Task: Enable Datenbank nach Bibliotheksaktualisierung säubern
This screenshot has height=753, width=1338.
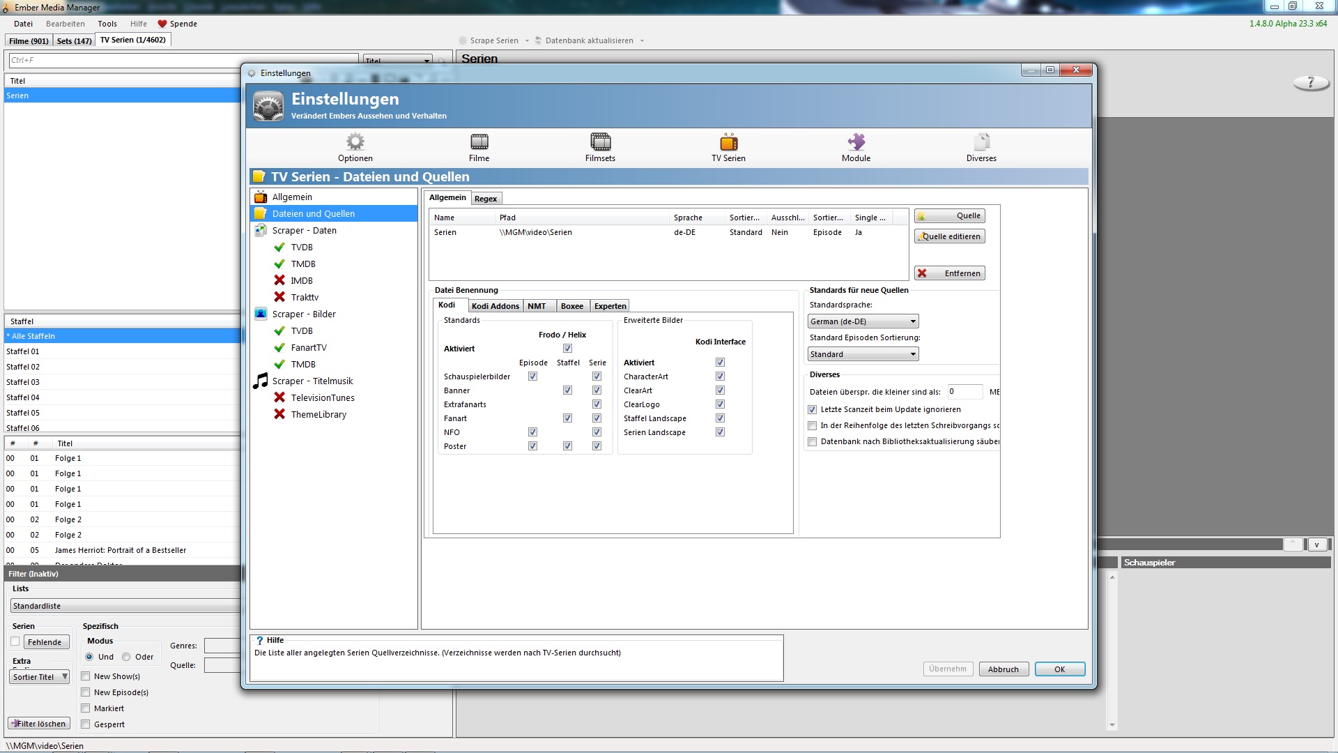Action: point(812,441)
